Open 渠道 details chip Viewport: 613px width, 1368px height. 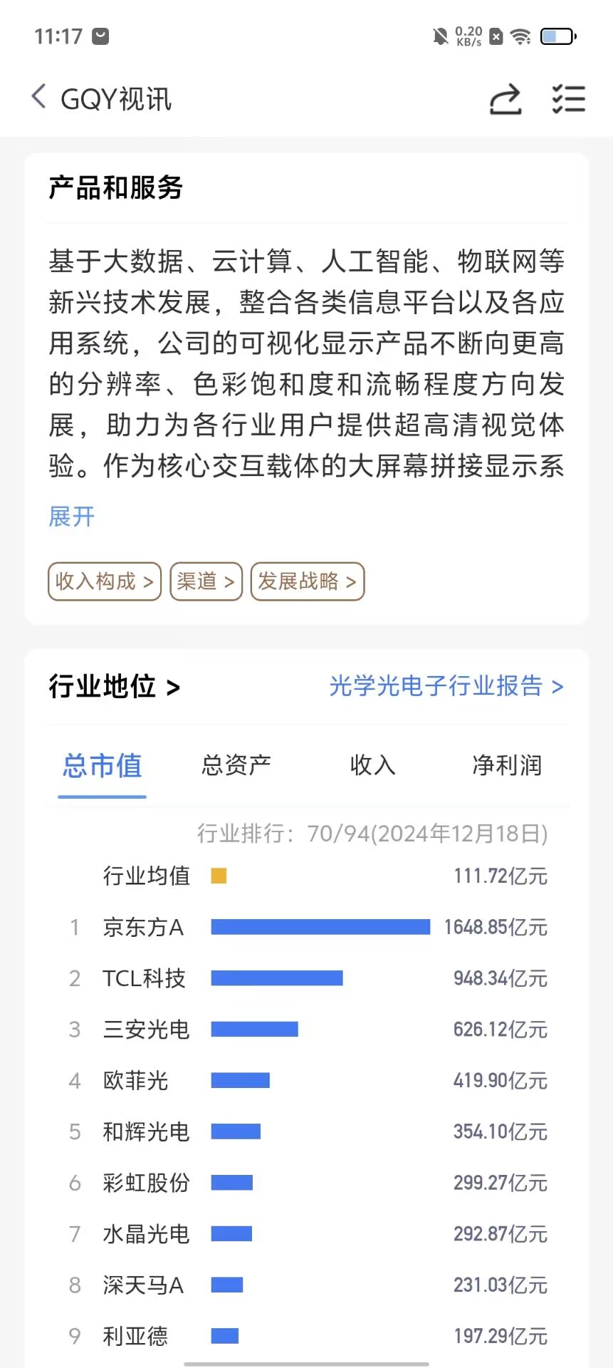(x=206, y=581)
